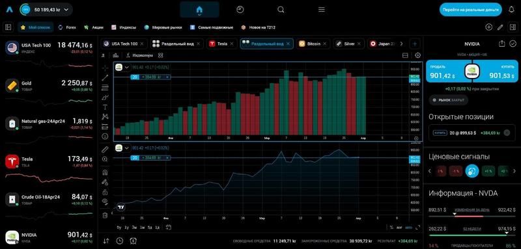Image resolution: width=521 pixels, height=249 pixels.
Task: Select the crosshair cursor tool
Action: (105, 68)
